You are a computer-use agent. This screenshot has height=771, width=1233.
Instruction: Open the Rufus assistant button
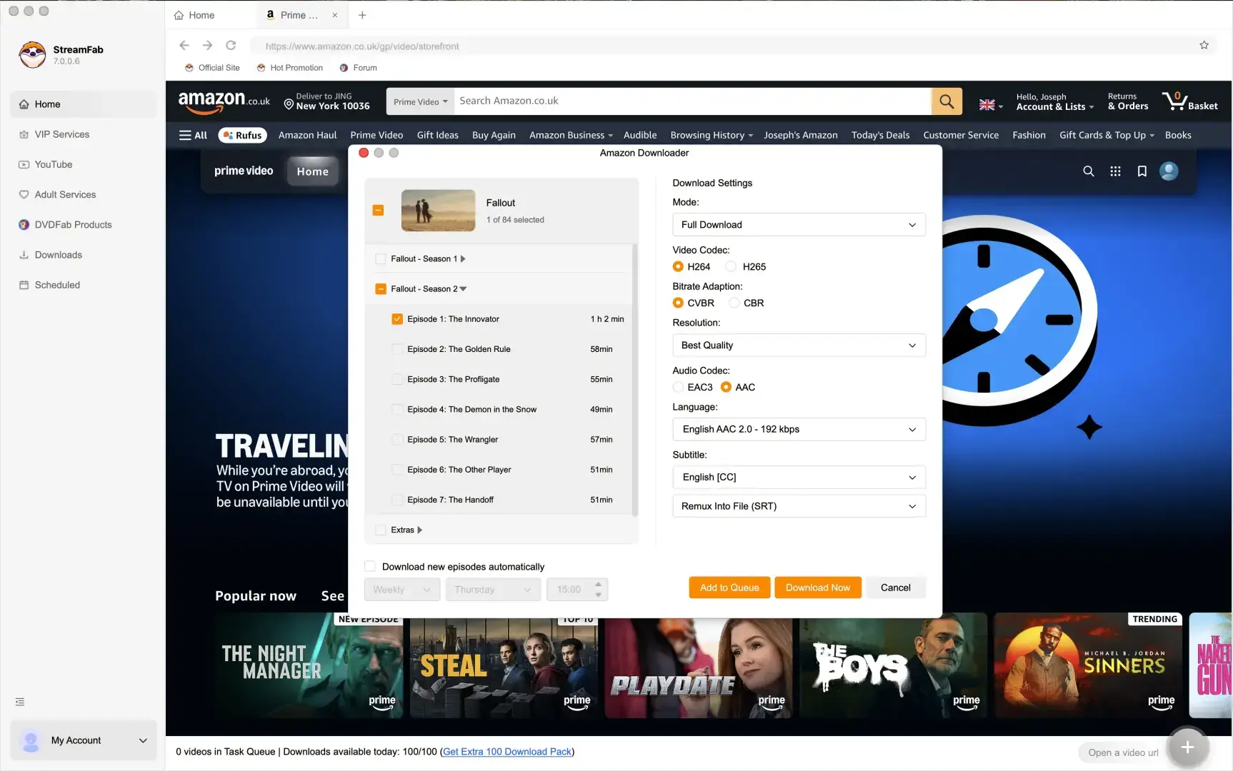coord(242,135)
